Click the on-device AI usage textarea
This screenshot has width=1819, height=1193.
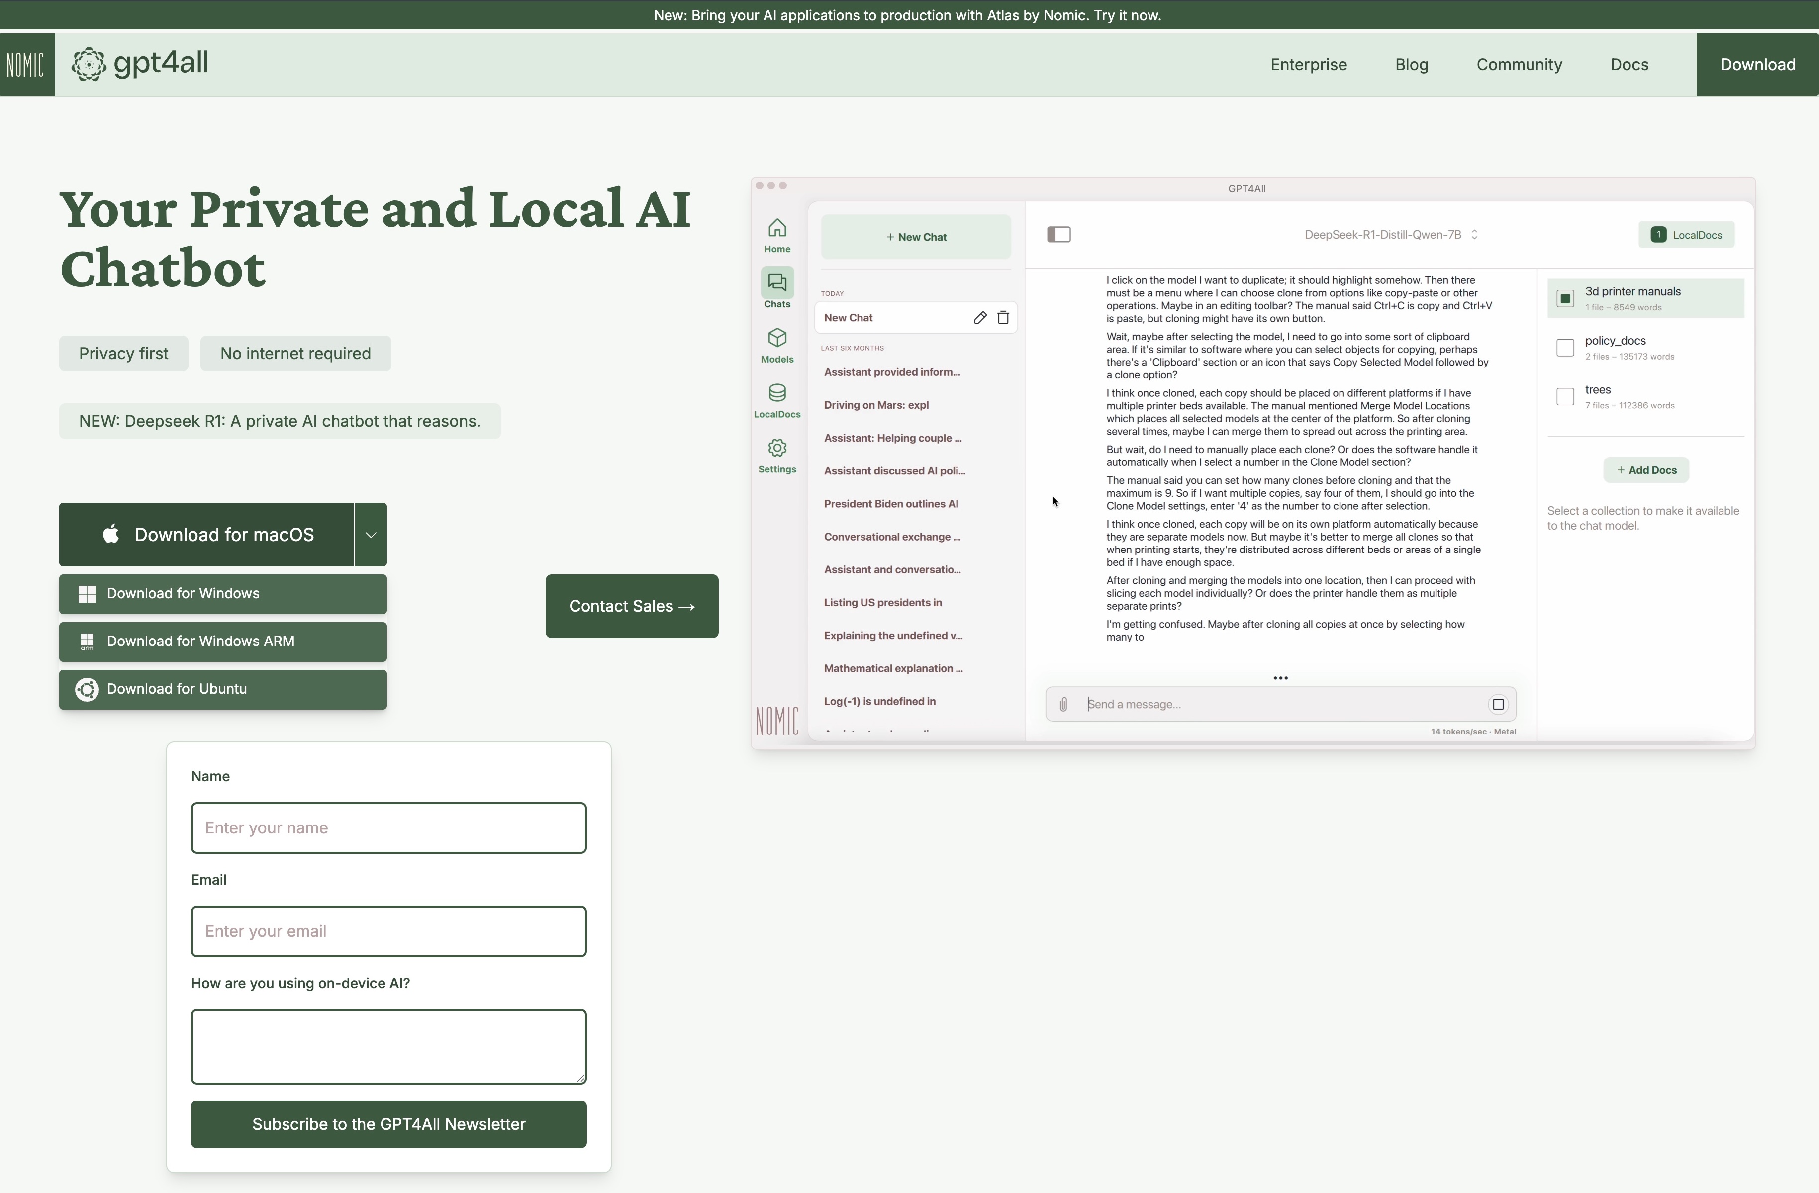coord(388,1046)
